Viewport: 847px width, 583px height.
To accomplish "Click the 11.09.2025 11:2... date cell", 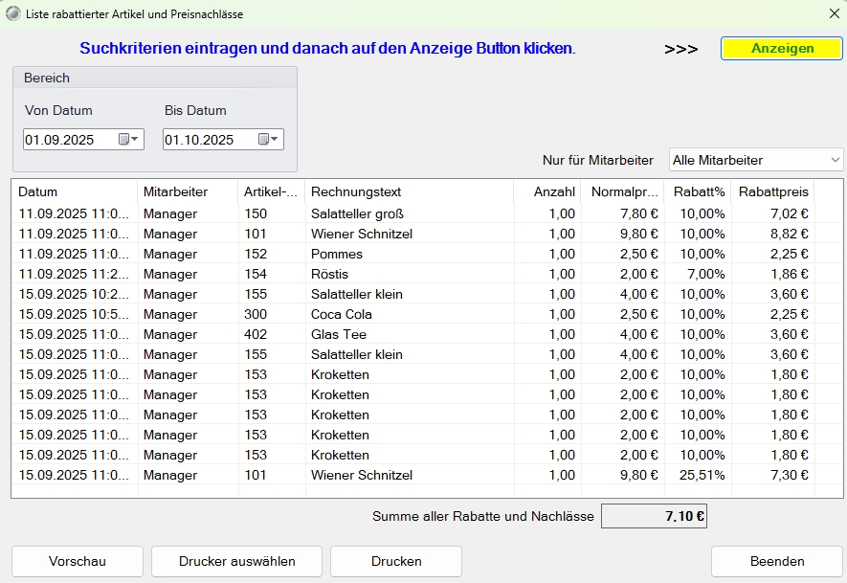I will (x=74, y=274).
